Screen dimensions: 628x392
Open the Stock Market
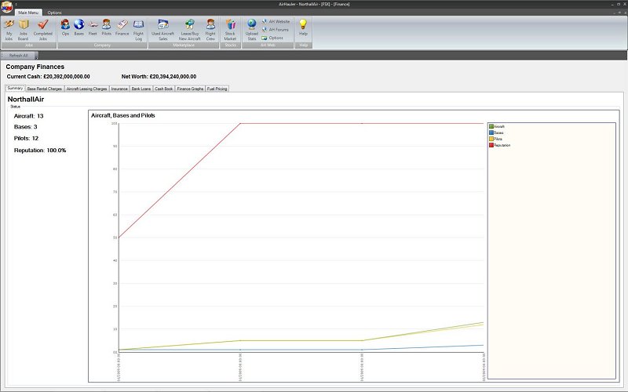(230, 30)
